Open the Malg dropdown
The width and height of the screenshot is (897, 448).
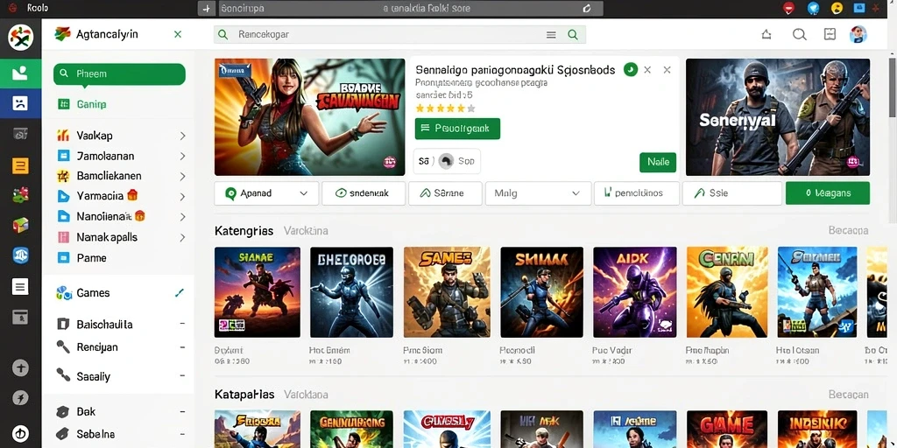(539, 193)
